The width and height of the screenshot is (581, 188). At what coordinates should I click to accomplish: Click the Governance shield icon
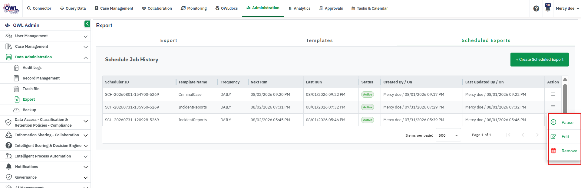9,177
